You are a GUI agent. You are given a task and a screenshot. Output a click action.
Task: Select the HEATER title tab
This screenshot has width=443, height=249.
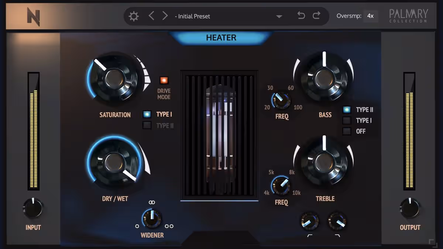coord(221,38)
